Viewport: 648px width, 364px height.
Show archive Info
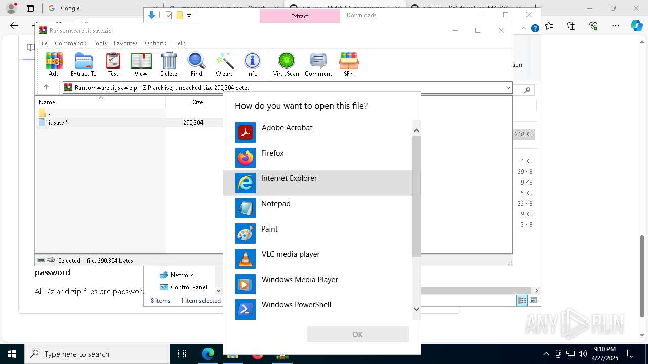tap(252, 64)
